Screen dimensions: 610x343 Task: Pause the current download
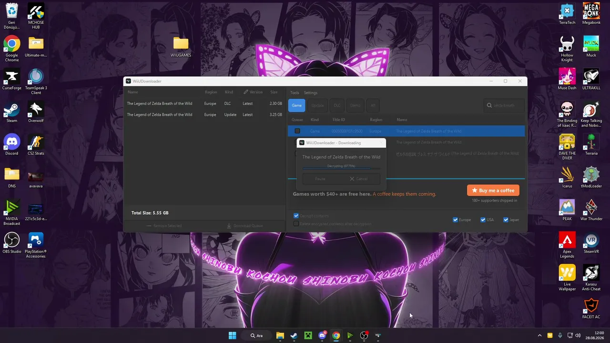coord(320,179)
